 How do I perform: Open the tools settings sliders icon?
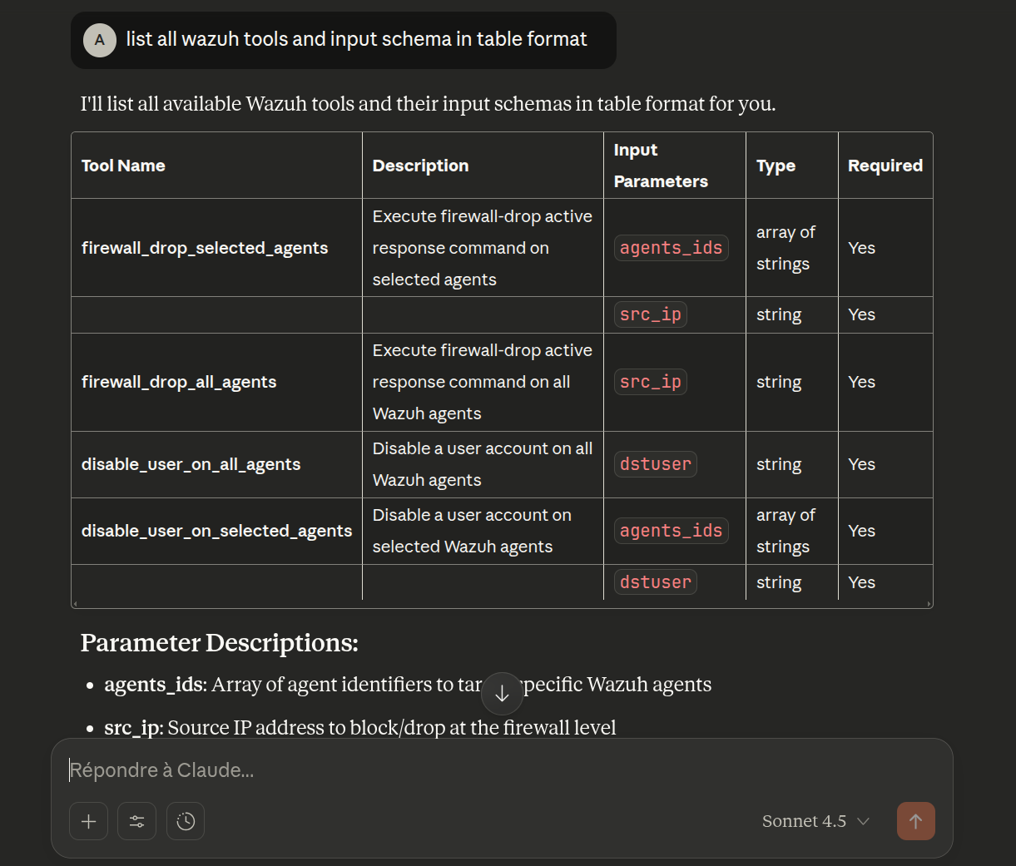point(137,822)
